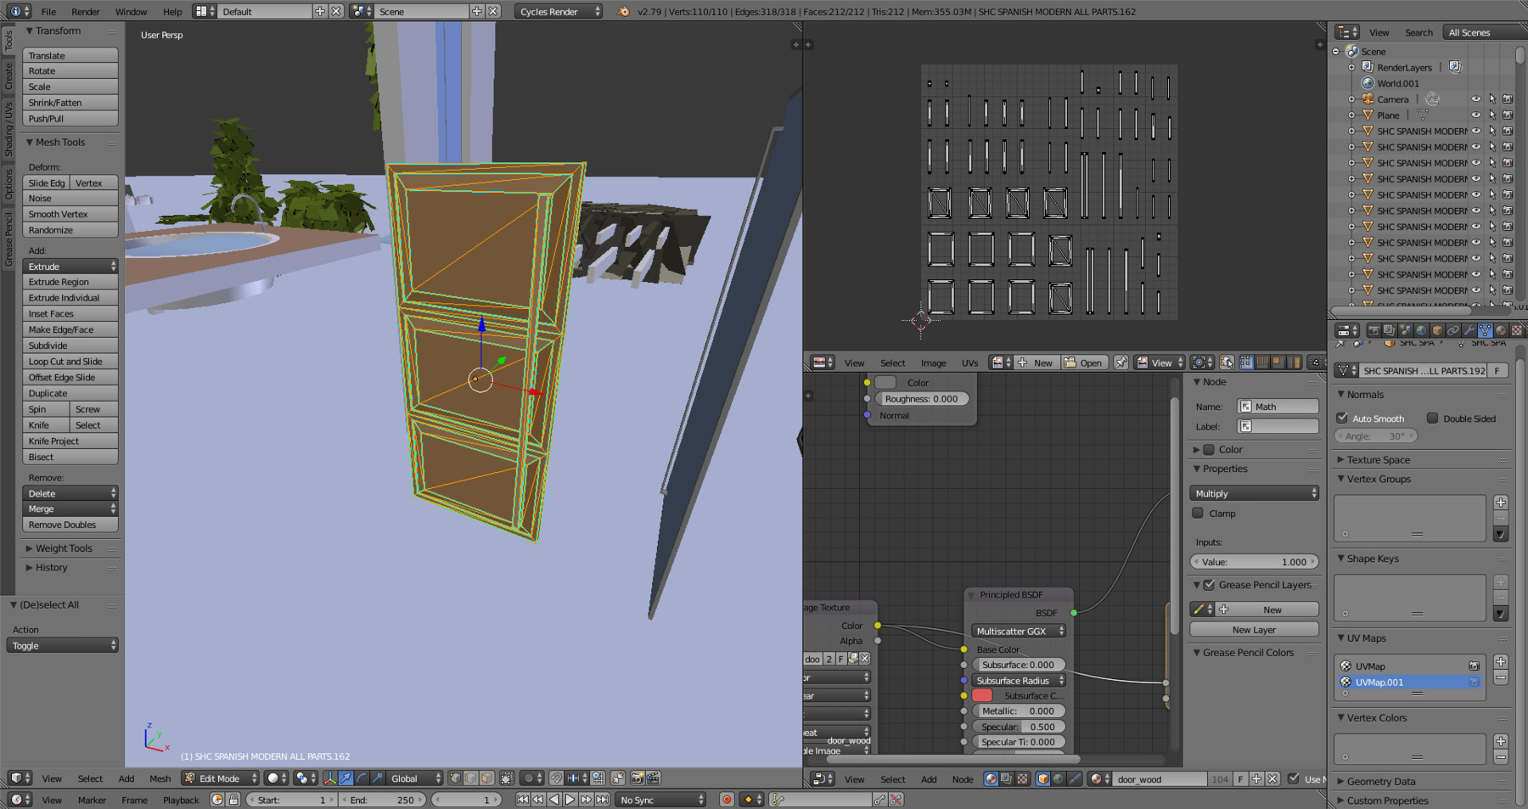Screen dimensions: 1528x809
Task: Expand the Weight Tools panel
Action: pyautogui.click(x=64, y=548)
